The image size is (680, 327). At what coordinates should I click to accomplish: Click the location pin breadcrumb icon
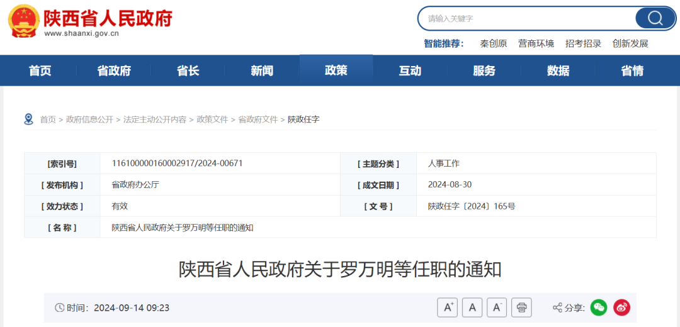click(x=28, y=119)
